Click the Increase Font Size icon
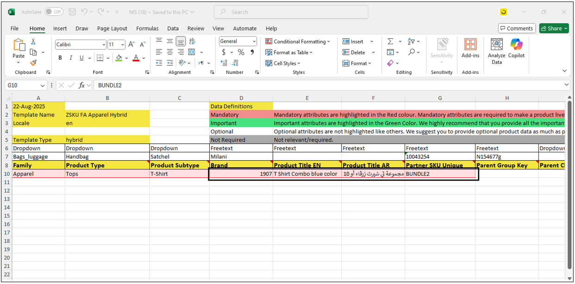This screenshot has height=284, width=575. pos(131,44)
